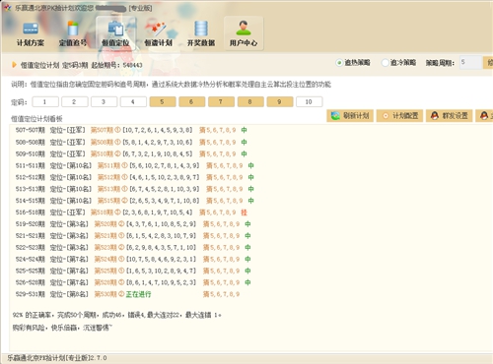The width and height of the screenshot is (493, 364).
Task: Click the 526-528期 plan row
Action: click(133, 282)
